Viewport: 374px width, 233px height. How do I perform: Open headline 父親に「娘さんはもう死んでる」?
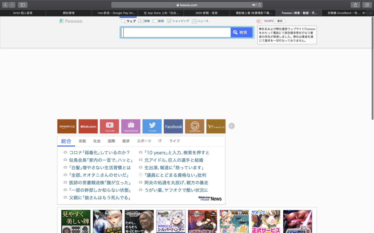pos(100,198)
